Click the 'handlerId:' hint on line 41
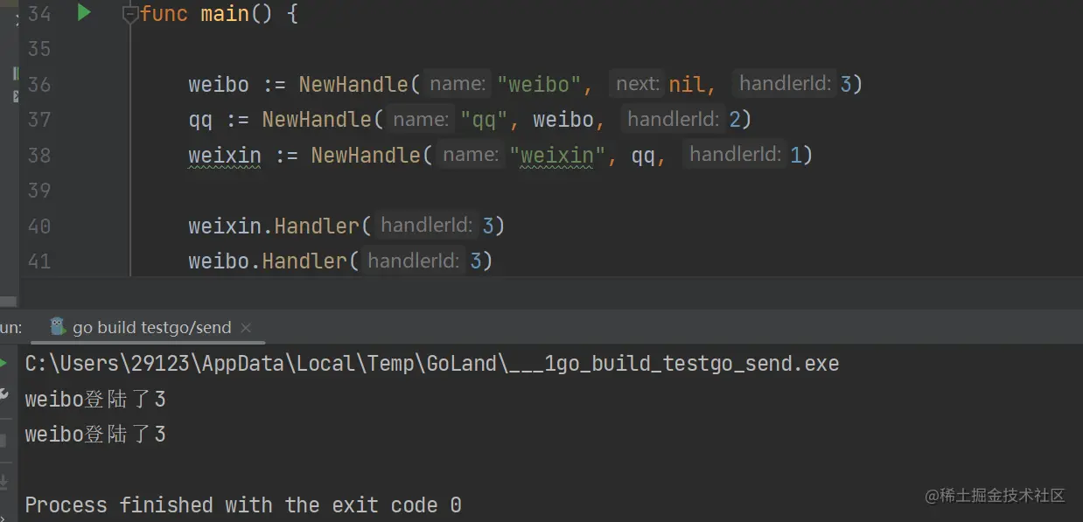Screen dimensions: 1083x522 coord(415,261)
